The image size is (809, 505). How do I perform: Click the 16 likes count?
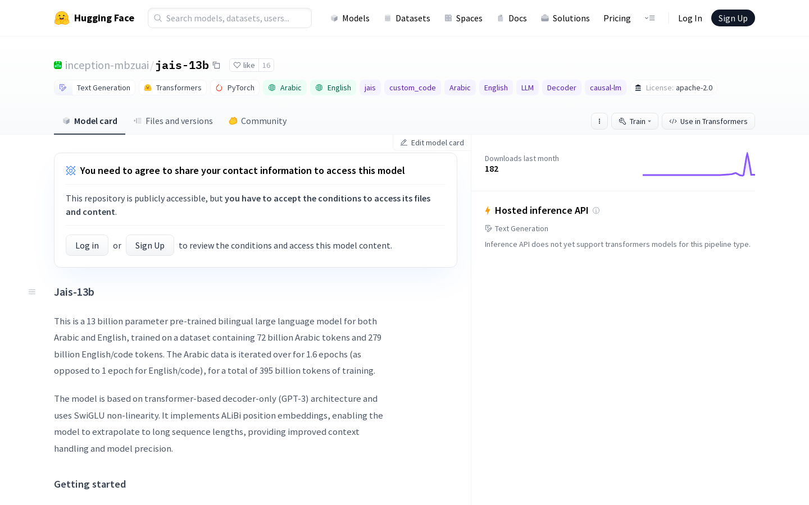(x=266, y=65)
